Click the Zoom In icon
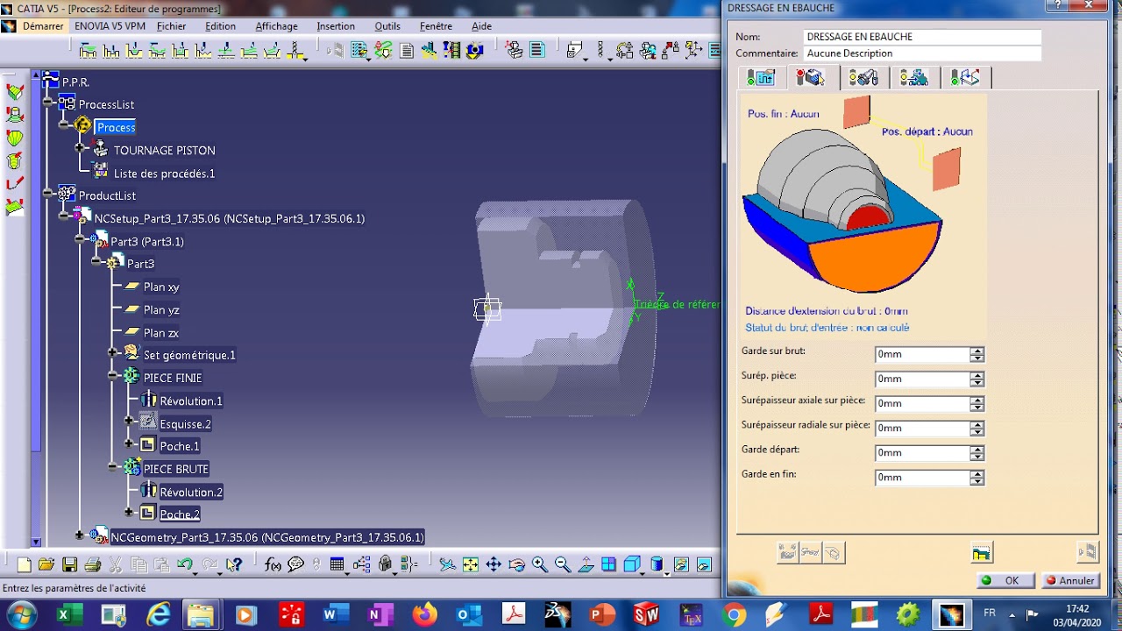1122x631 pixels. (x=539, y=565)
